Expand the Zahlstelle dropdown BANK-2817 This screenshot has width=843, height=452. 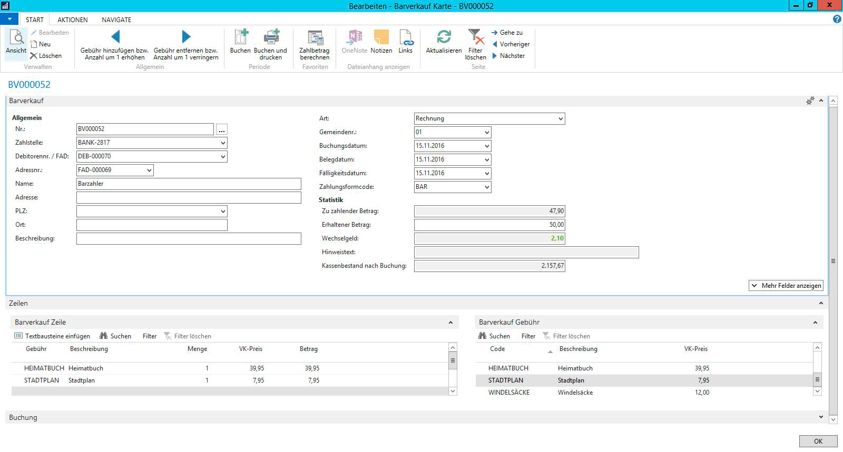point(223,143)
